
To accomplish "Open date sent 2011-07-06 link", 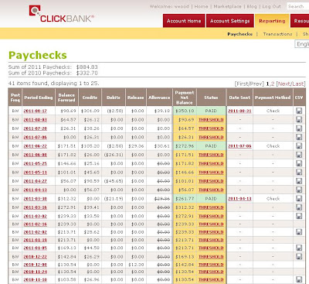I will pos(239,146).
